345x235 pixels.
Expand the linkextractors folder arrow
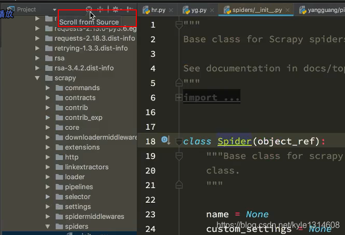coord(48,167)
